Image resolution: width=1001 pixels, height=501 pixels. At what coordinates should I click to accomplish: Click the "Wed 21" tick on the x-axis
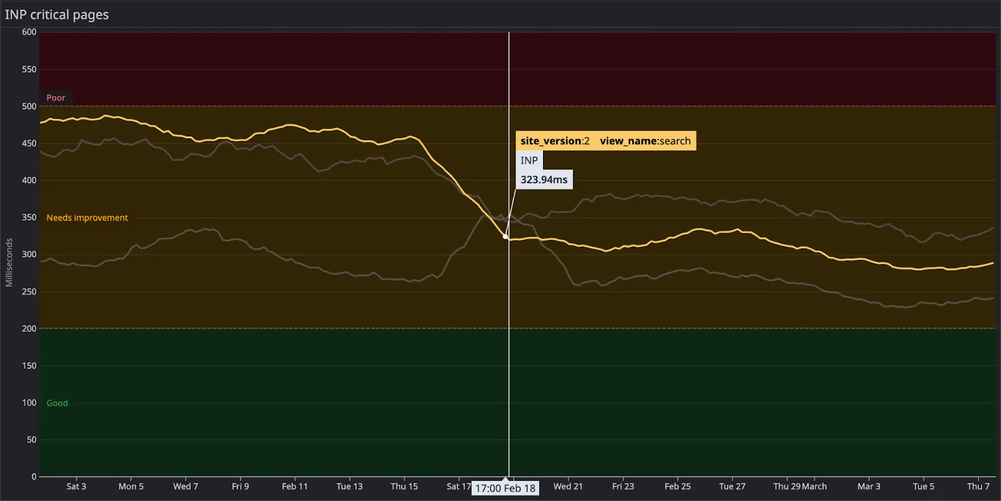tap(567, 486)
